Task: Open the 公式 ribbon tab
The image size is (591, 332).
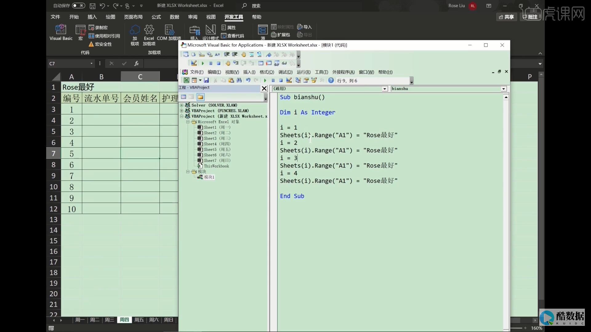Action: pyautogui.click(x=156, y=17)
